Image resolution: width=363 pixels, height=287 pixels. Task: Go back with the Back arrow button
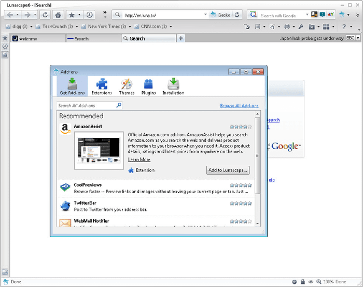coord(10,15)
